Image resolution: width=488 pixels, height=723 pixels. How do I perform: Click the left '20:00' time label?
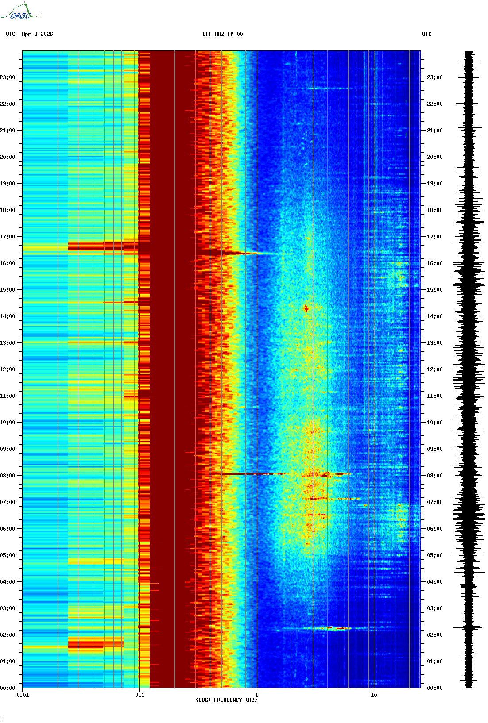[8, 157]
